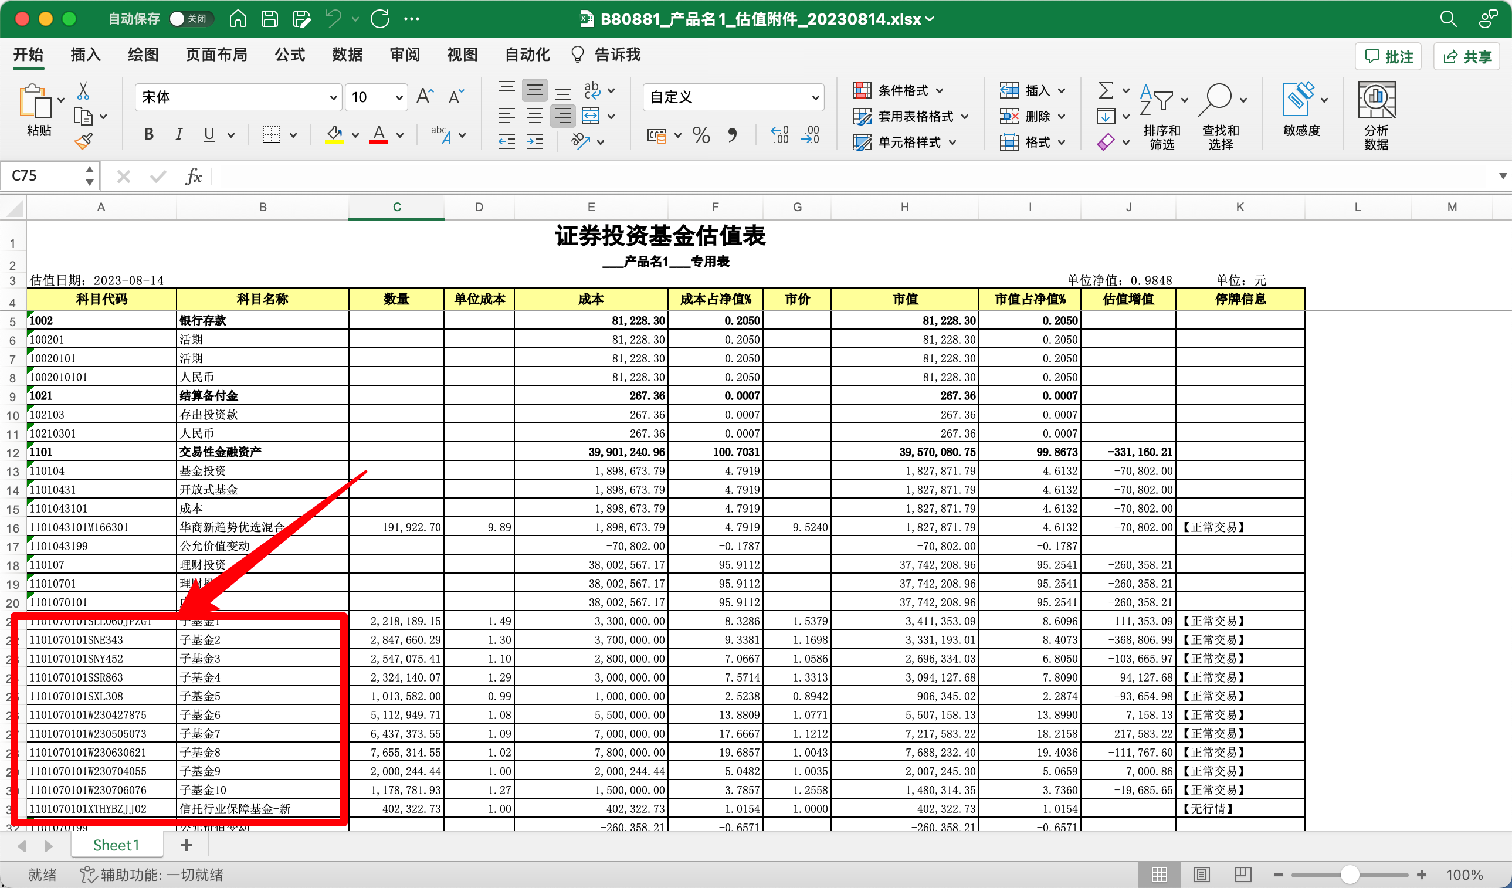Select column C header
This screenshot has height=888, width=1512.
coord(396,207)
